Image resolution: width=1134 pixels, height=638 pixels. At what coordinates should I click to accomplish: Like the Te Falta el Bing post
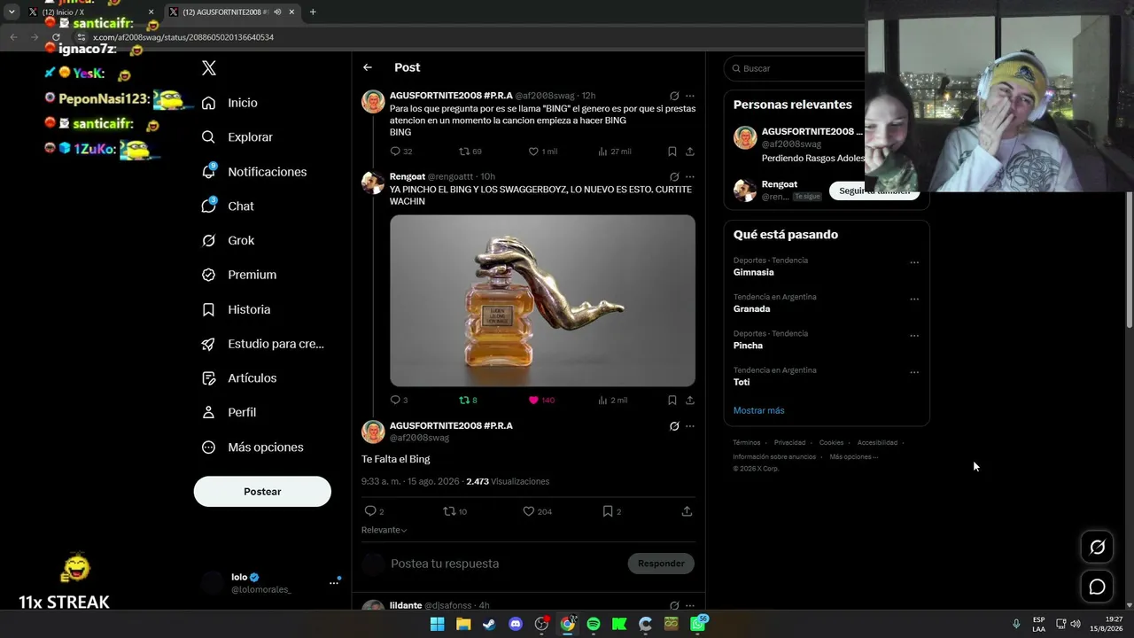tap(528, 511)
